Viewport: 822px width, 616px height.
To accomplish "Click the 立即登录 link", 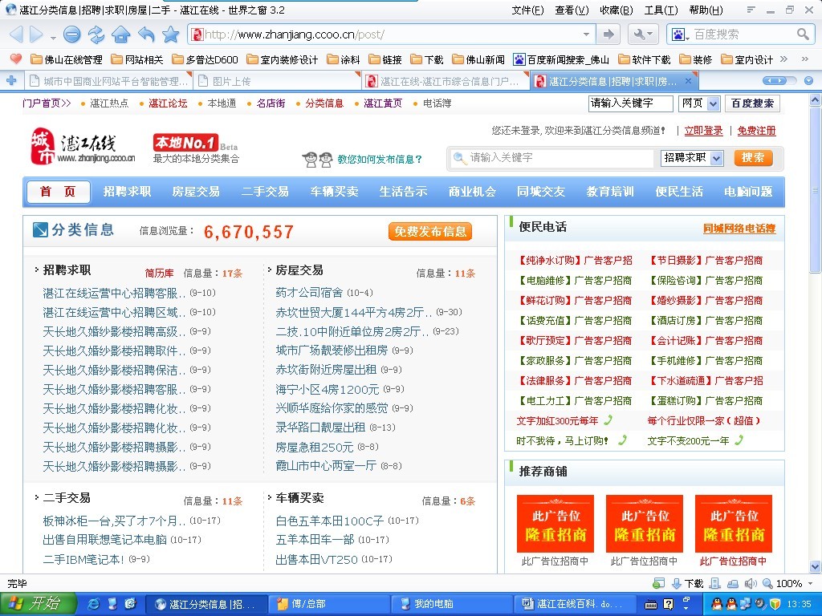I will point(703,131).
